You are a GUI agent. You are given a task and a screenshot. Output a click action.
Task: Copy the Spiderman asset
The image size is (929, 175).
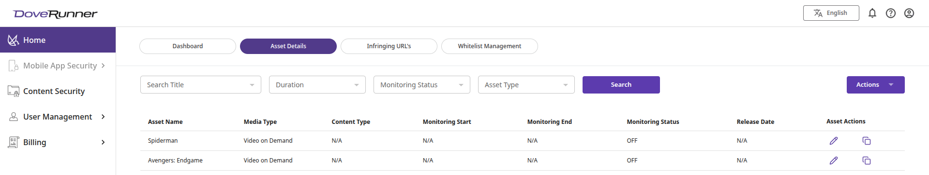coord(867,141)
